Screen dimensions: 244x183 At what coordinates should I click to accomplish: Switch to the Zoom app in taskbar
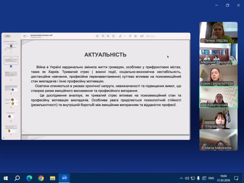pos(64,178)
